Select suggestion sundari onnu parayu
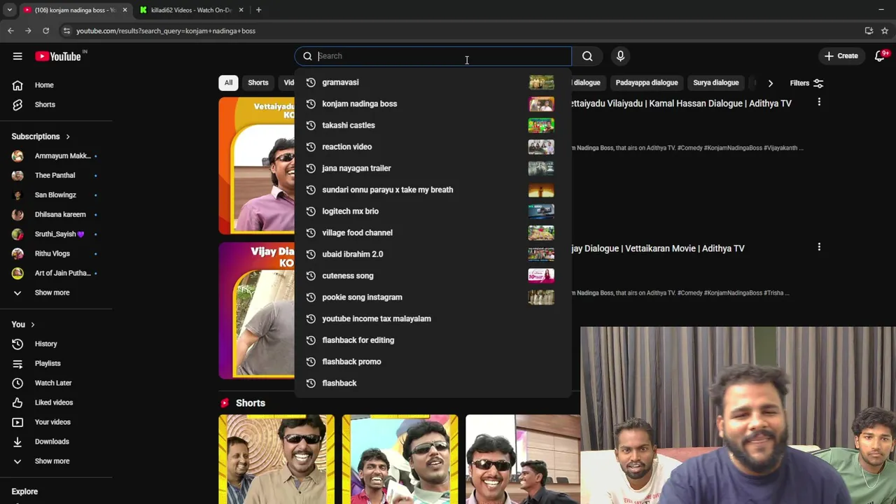This screenshot has height=504, width=896. coord(433,190)
